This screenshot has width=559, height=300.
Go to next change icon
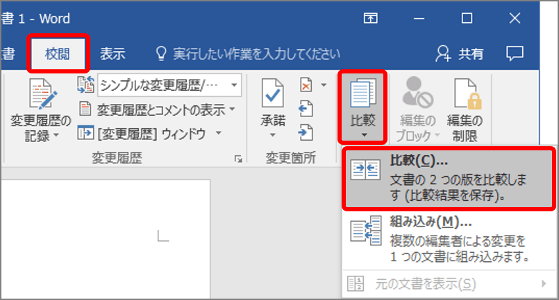[306, 133]
